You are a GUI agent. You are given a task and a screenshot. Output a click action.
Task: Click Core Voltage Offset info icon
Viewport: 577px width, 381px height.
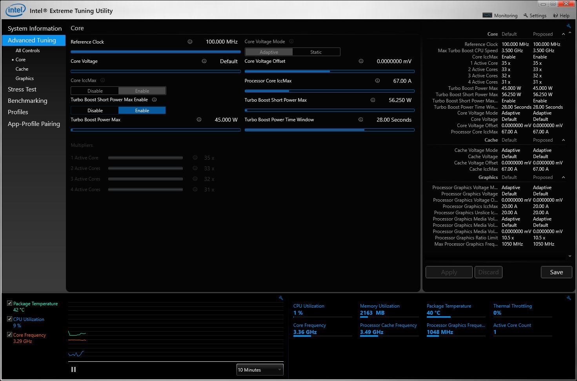[361, 61]
